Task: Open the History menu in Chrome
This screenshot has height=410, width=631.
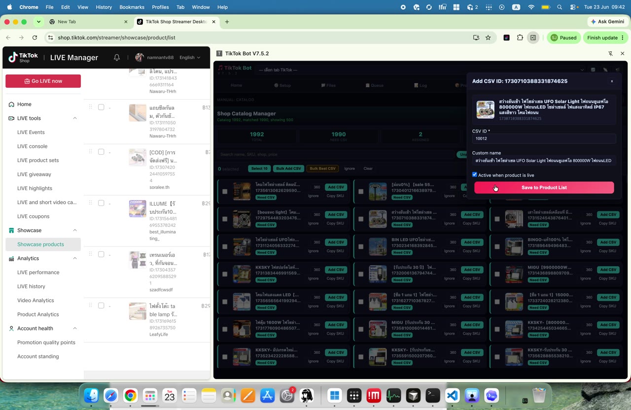Action: pyautogui.click(x=104, y=7)
